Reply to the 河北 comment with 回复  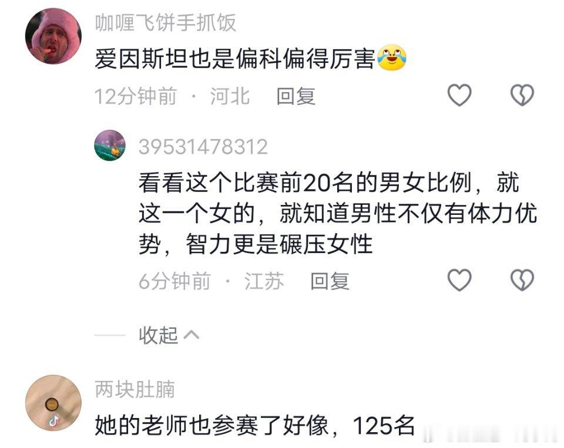[296, 96]
